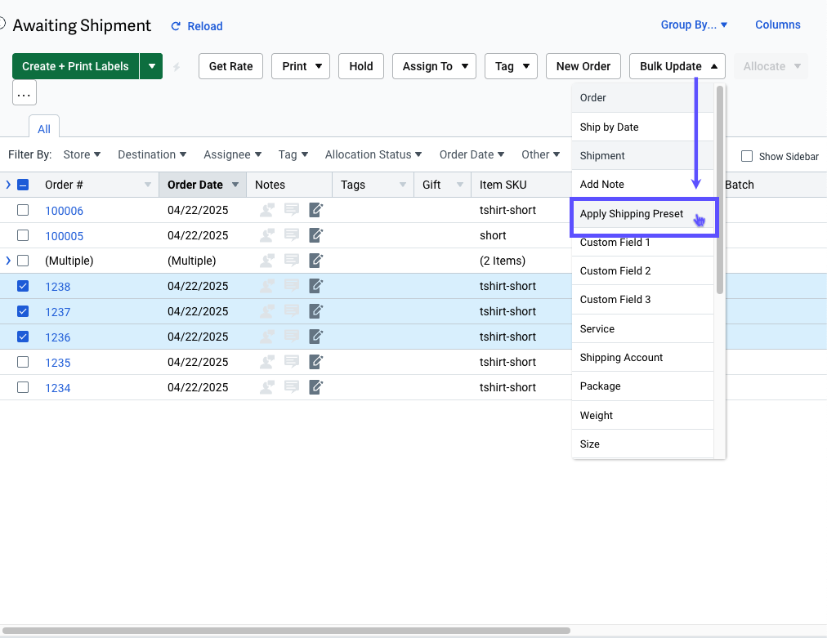Click the Hold button
Viewport: 827px width, 638px height.
pos(360,66)
